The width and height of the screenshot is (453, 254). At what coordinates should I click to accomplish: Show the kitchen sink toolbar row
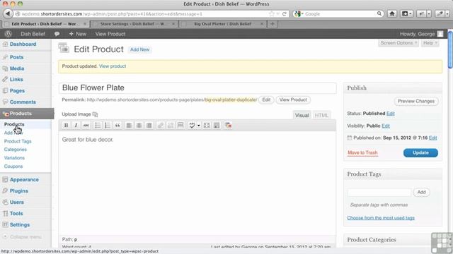tap(217, 126)
